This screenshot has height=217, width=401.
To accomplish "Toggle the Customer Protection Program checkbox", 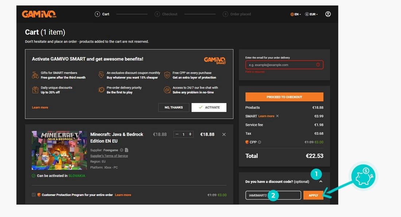I will pyautogui.click(x=34, y=195).
